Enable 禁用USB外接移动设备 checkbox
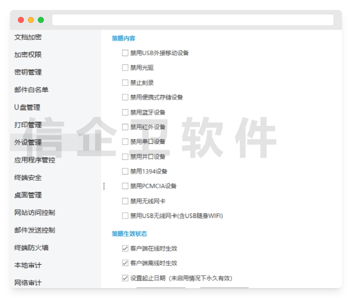 (125, 53)
